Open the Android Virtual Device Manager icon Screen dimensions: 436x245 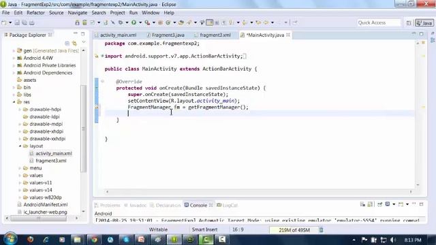coord(84,22)
